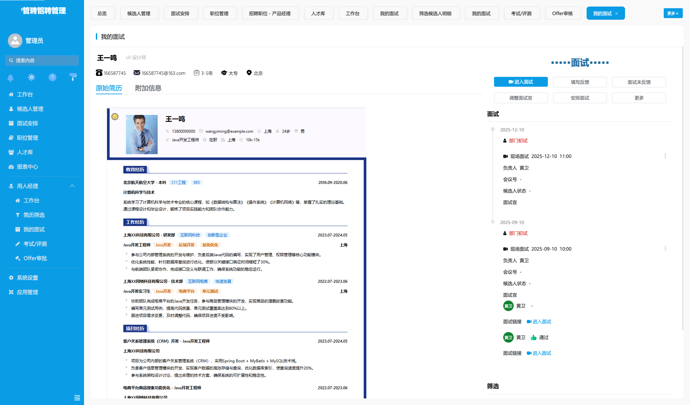Click the home icon beside top 工作台
Viewport: 690px width, 405px height.
(x=11, y=95)
